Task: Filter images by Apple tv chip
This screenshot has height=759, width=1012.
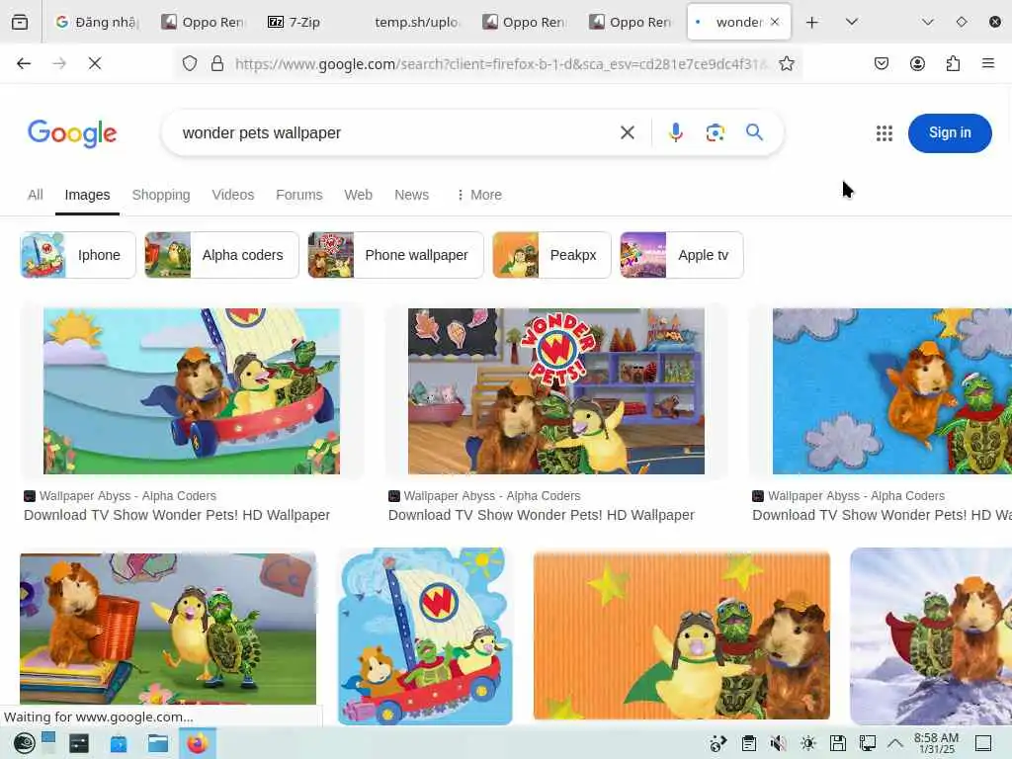Action: click(682, 255)
